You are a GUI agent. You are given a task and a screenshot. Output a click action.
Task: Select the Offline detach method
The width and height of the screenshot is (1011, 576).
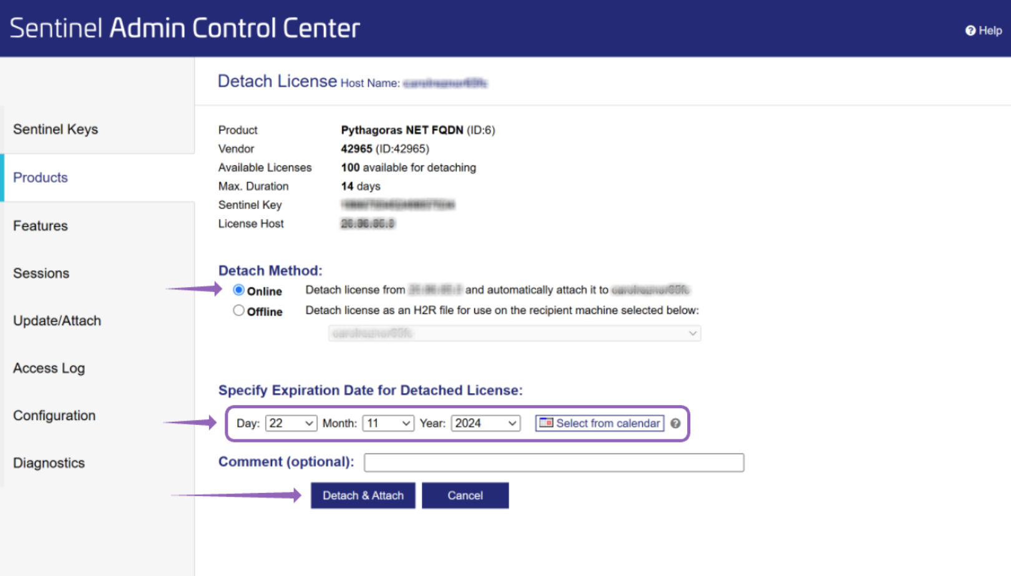click(x=238, y=310)
